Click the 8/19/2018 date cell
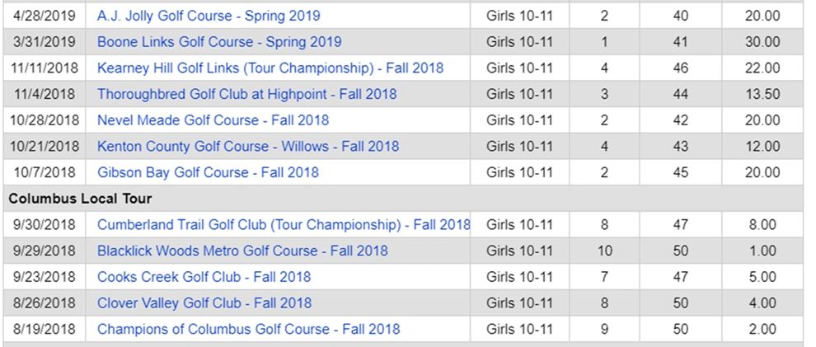 pos(45,329)
